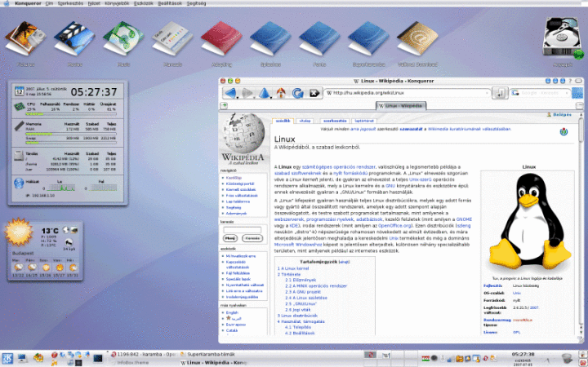The height and width of the screenshot is (367, 588).
Task: Click the trash can in the panel
Action: click(x=567, y=359)
